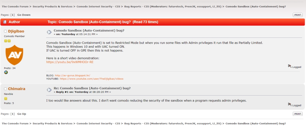Click Djigibao's post message icon
306x128 pixels.
[x=49, y=32]
